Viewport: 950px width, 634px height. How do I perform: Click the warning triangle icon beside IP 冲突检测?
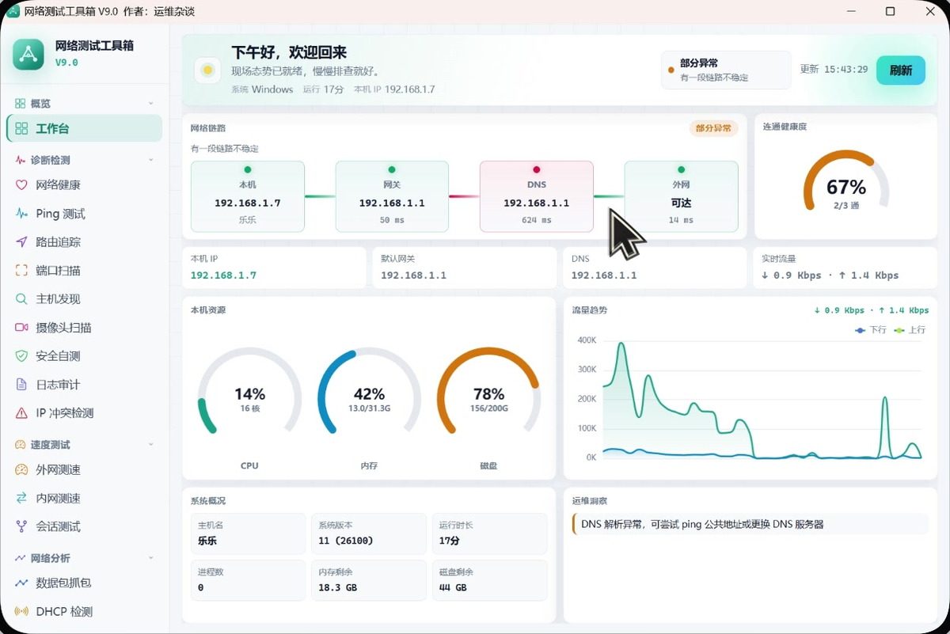[x=21, y=413]
